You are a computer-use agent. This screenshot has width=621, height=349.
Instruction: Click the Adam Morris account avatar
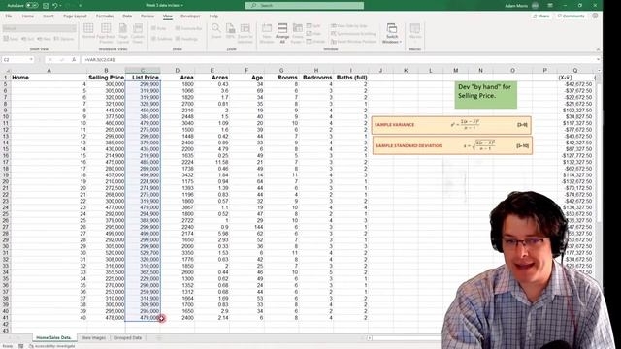click(535, 6)
